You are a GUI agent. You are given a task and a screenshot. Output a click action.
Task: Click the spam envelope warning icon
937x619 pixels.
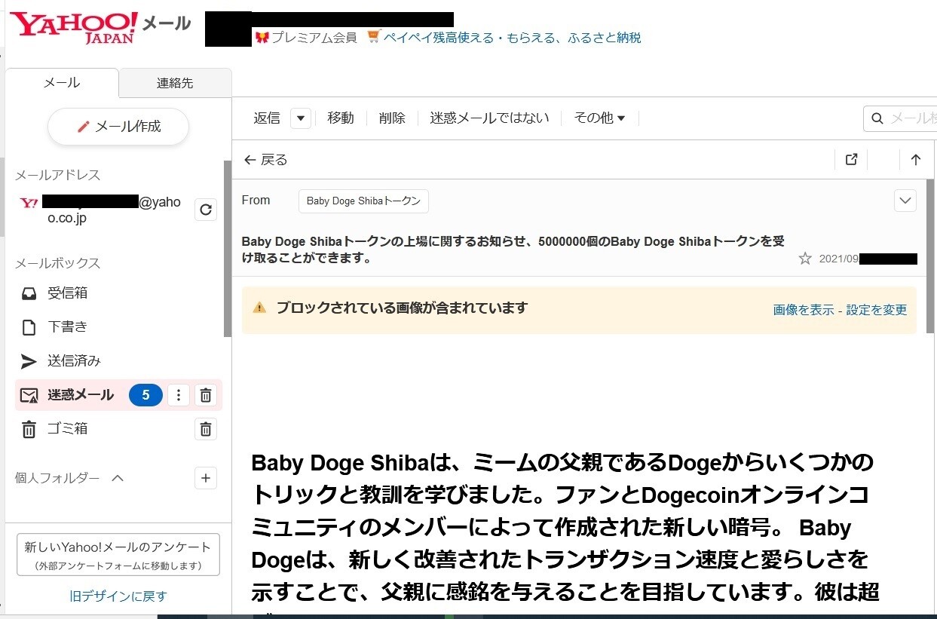(x=29, y=396)
